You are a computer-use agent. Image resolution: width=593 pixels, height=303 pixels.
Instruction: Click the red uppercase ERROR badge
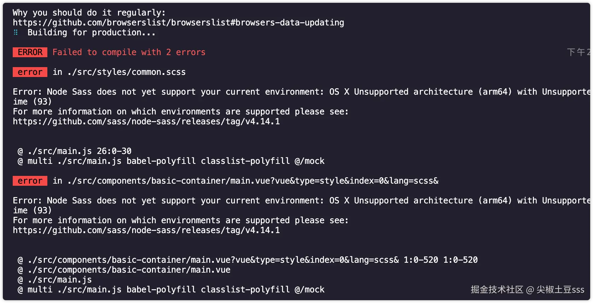pyautogui.click(x=30, y=52)
